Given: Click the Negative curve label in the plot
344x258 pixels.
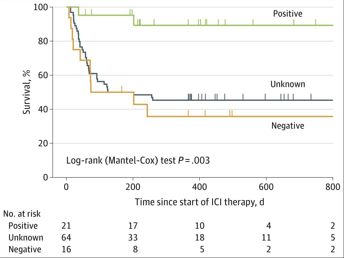Looking at the screenshot, I should (x=287, y=126).
